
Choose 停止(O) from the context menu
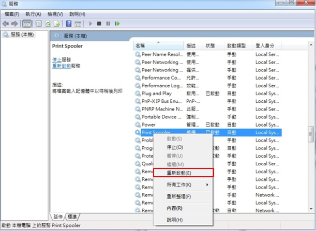point(174,147)
